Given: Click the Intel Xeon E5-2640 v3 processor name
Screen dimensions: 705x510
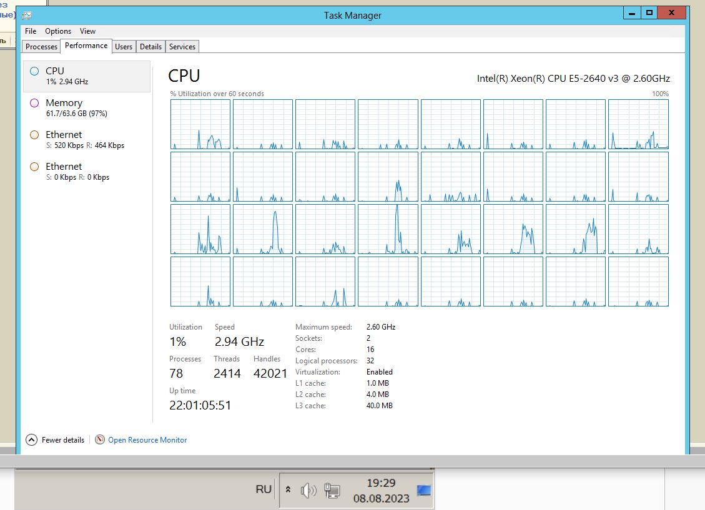Looking at the screenshot, I should tap(573, 79).
